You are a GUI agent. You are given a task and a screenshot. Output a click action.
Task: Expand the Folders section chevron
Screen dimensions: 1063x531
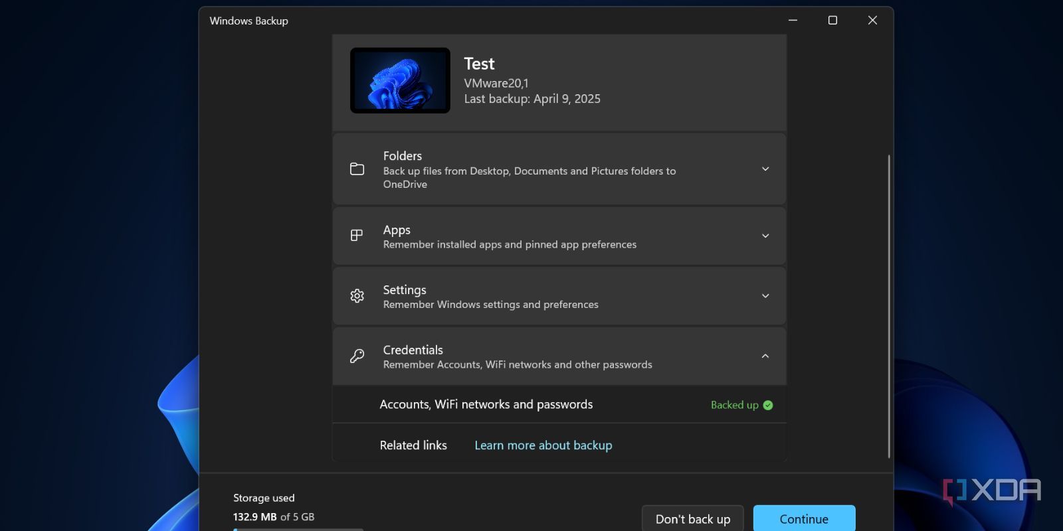coord(765,169)
